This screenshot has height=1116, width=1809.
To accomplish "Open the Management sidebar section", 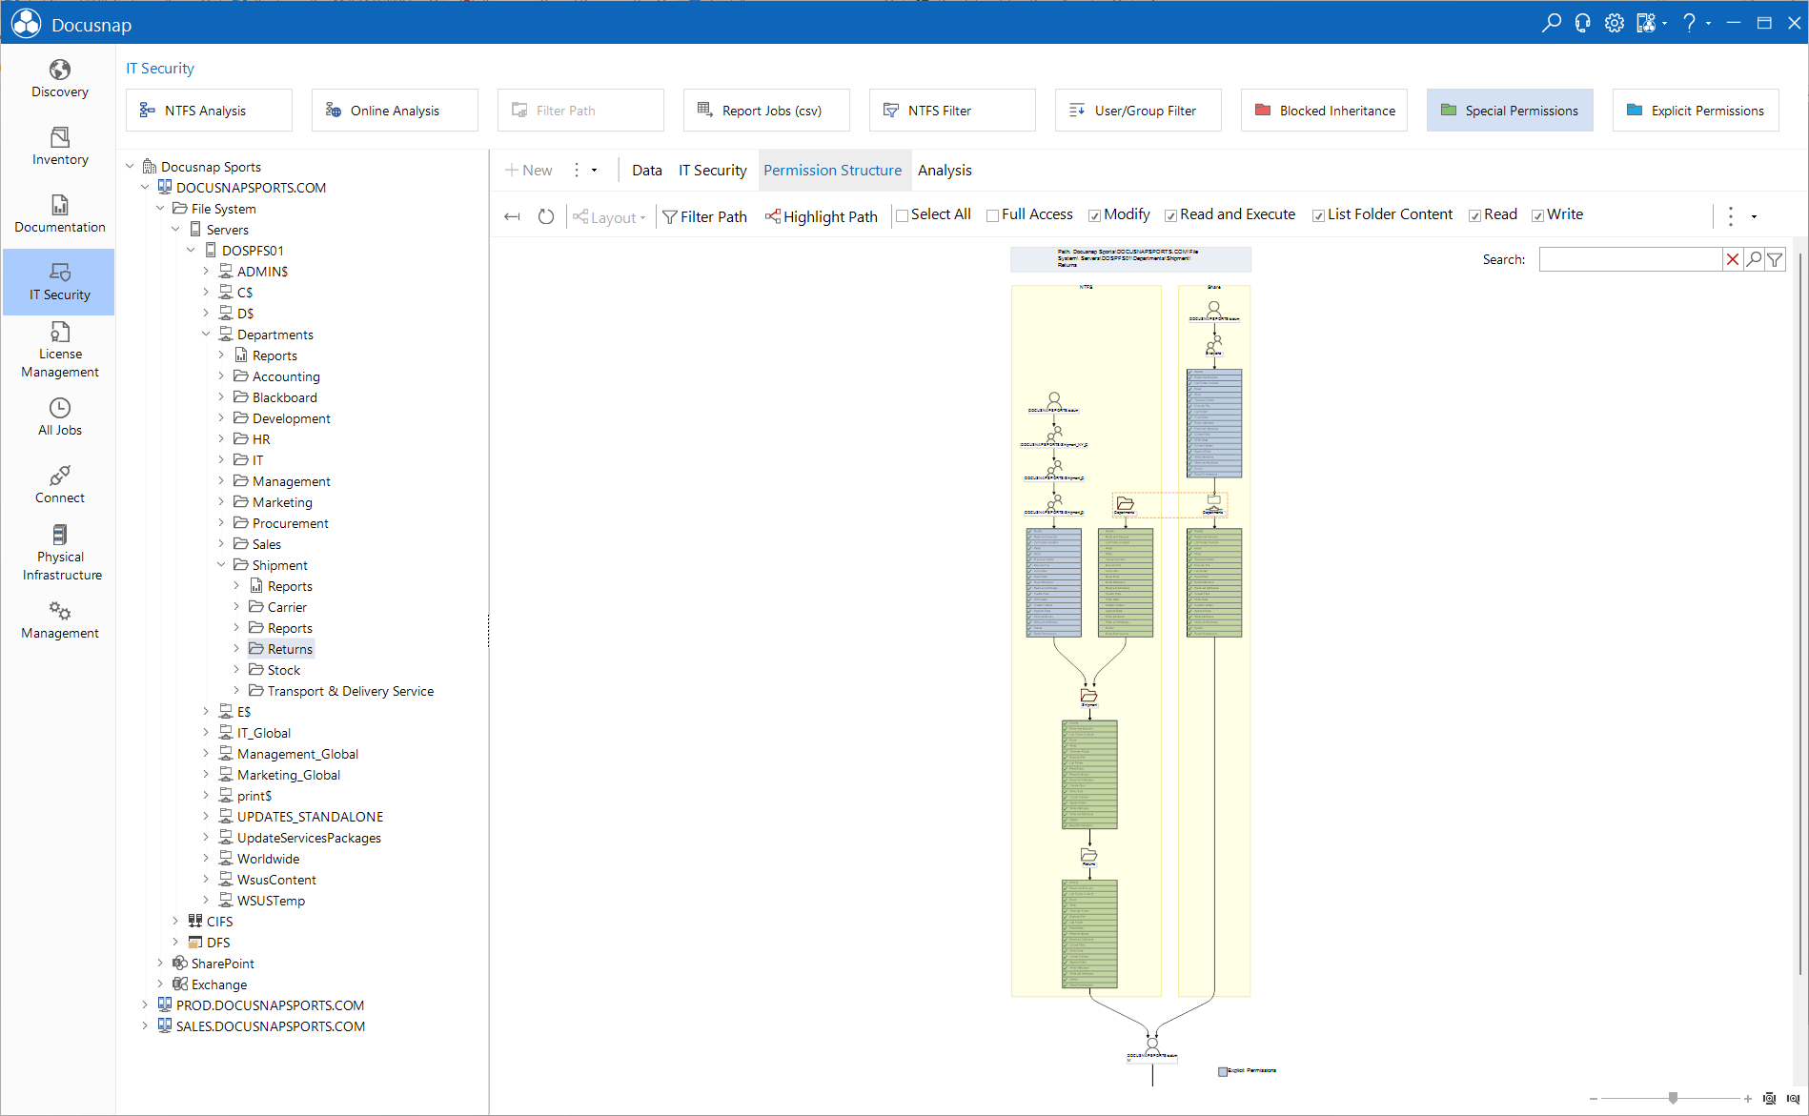I will pyautogui.click(x=59, y=620).
